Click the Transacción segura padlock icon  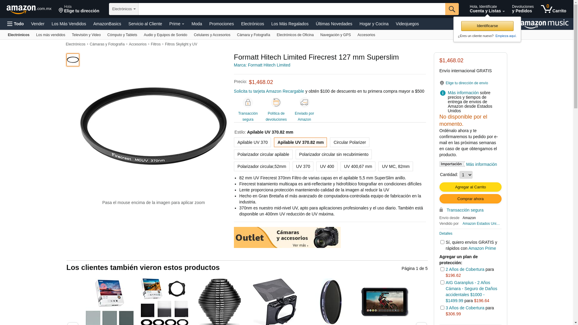(x=248, y=103)
